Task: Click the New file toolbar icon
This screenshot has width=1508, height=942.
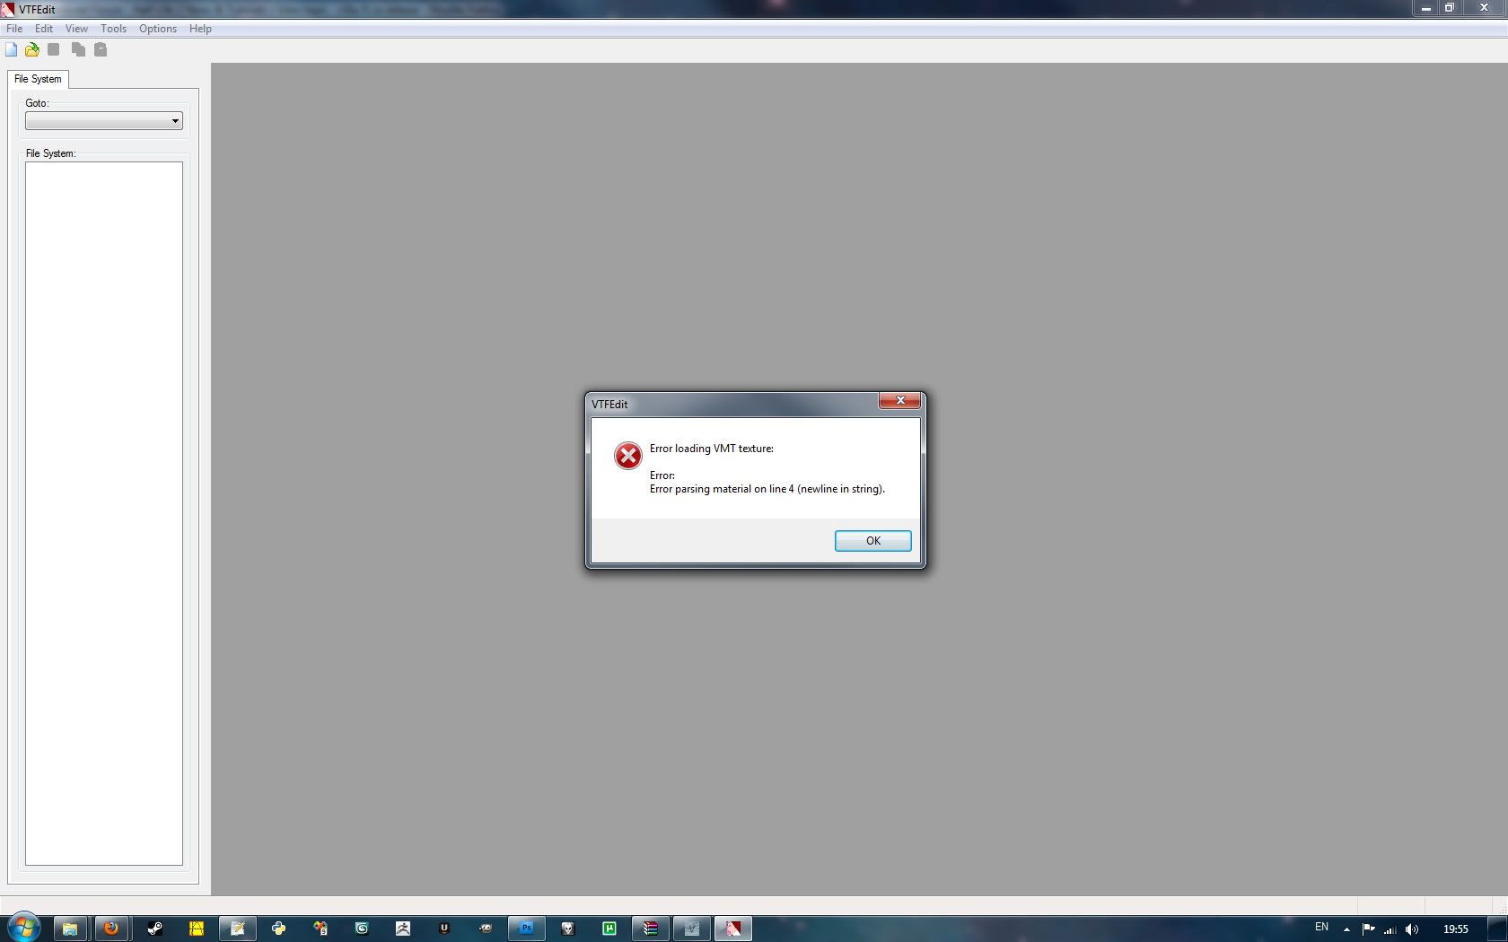Action: click(x=12, y=50)
